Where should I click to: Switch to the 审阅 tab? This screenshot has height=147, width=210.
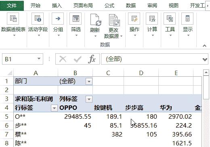pyautogui.click(x=152, y=6)
